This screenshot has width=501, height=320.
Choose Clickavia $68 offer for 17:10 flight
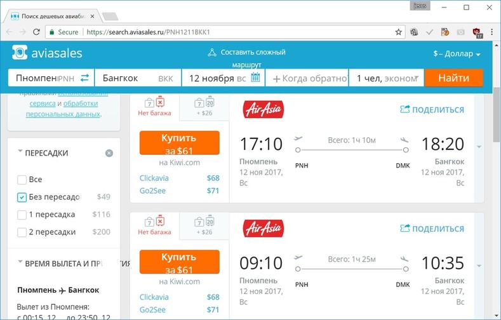pos(180,178)
